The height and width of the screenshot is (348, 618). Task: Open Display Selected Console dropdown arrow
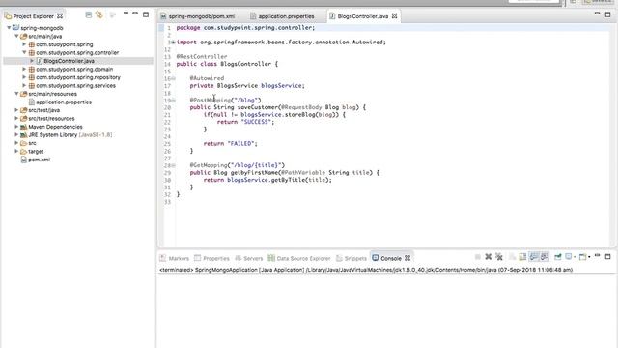pyautogui.click(x=576, y=257)
